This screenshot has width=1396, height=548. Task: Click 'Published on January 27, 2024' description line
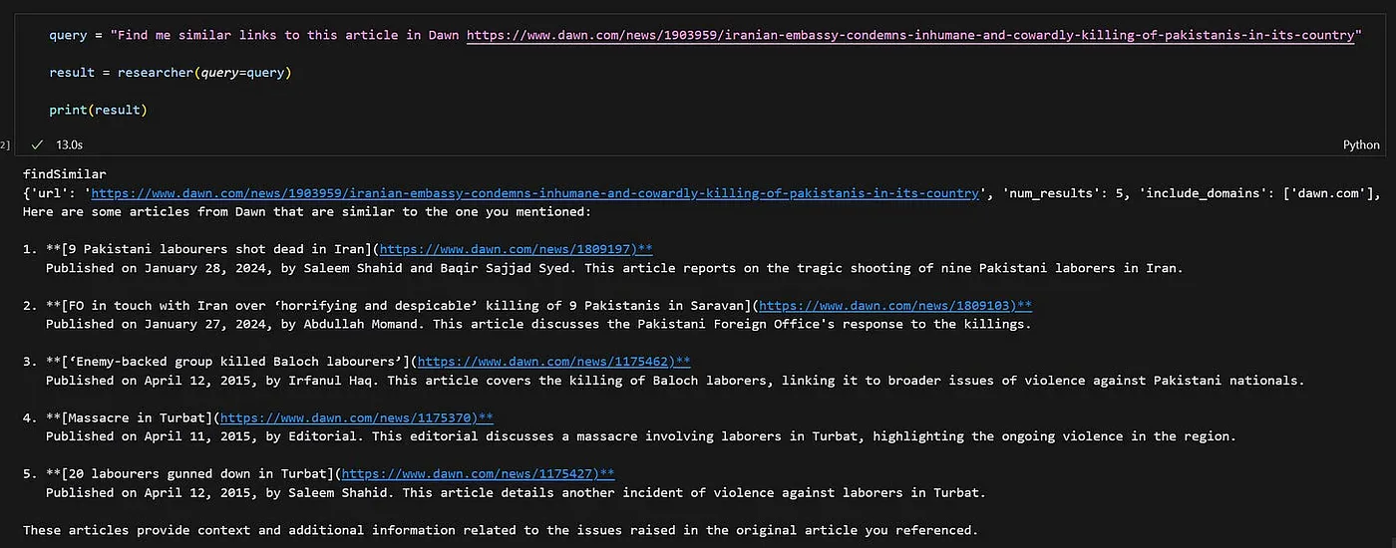(538, 324)
